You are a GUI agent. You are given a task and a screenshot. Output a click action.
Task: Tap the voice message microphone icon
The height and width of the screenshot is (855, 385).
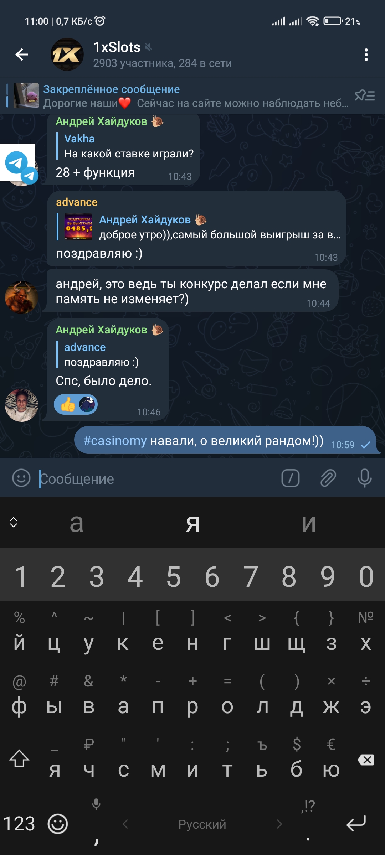(365, 478)
